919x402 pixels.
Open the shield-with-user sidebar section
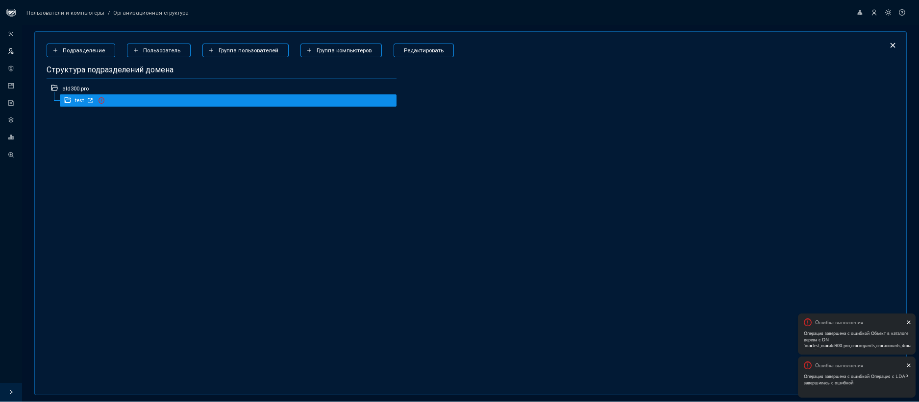pyautogui.click(x=11, y=69)
